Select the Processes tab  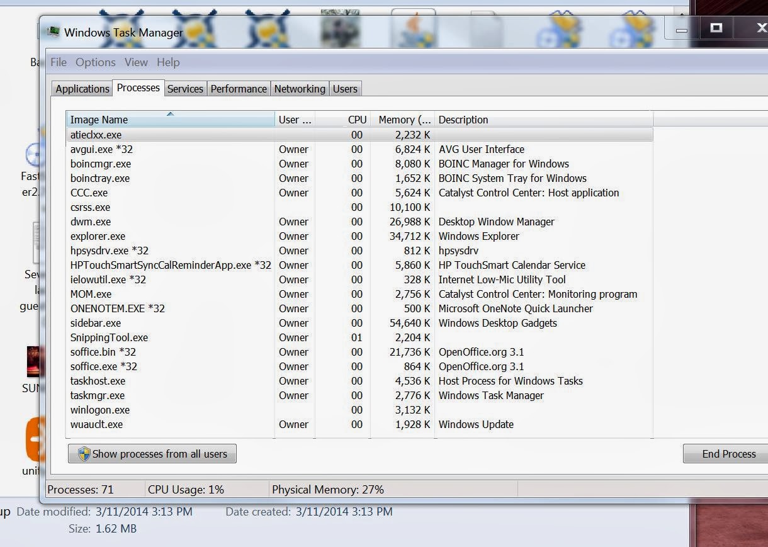pos(138,87)
